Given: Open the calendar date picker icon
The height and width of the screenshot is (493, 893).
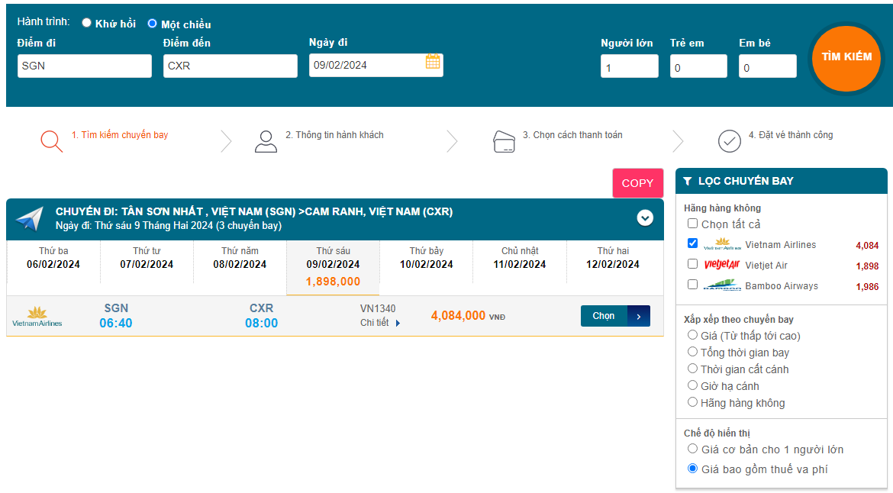Looking at the screenshot, I should click(x=433, y=63).
